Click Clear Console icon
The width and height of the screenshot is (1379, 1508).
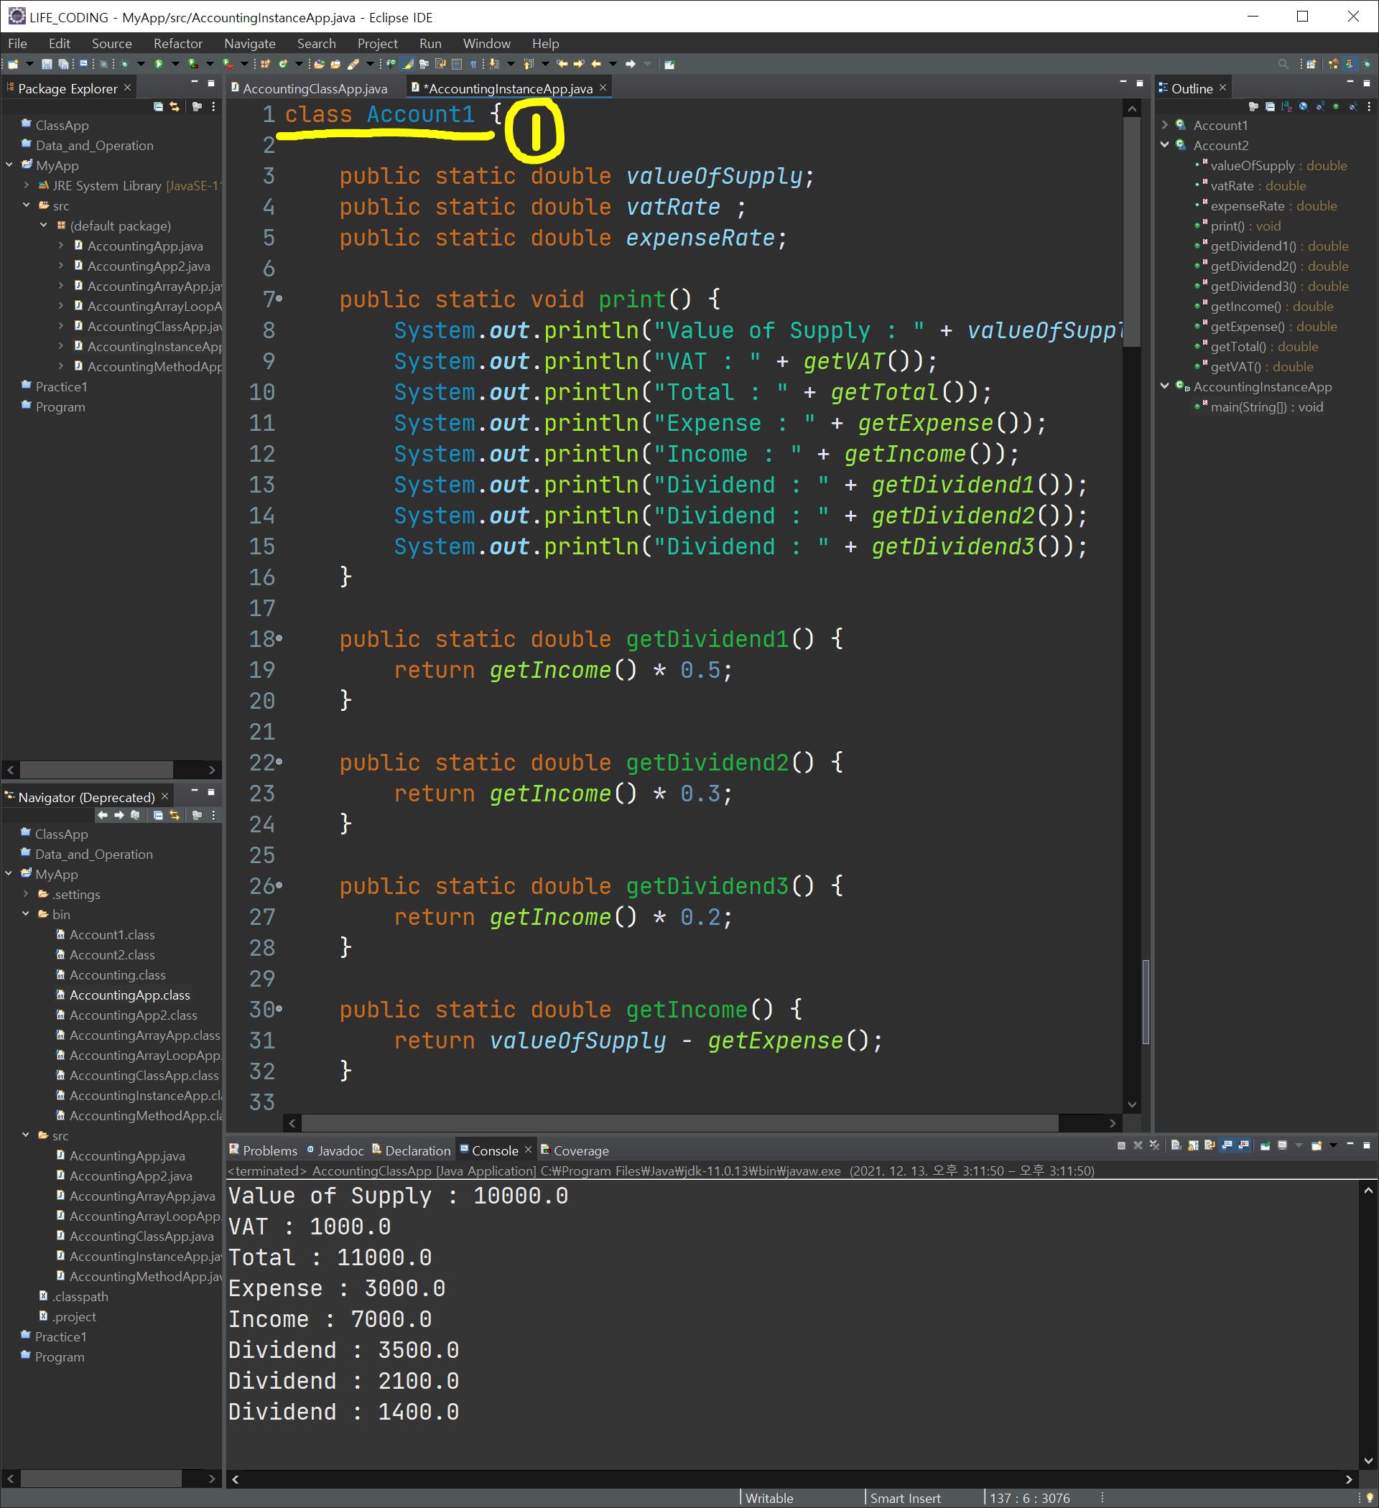pos(1176,1145)
